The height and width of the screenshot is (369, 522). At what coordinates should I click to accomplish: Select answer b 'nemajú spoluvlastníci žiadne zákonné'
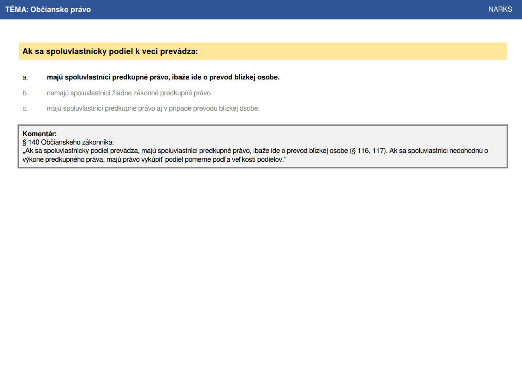pyautogui.click(x=129, y=93)
